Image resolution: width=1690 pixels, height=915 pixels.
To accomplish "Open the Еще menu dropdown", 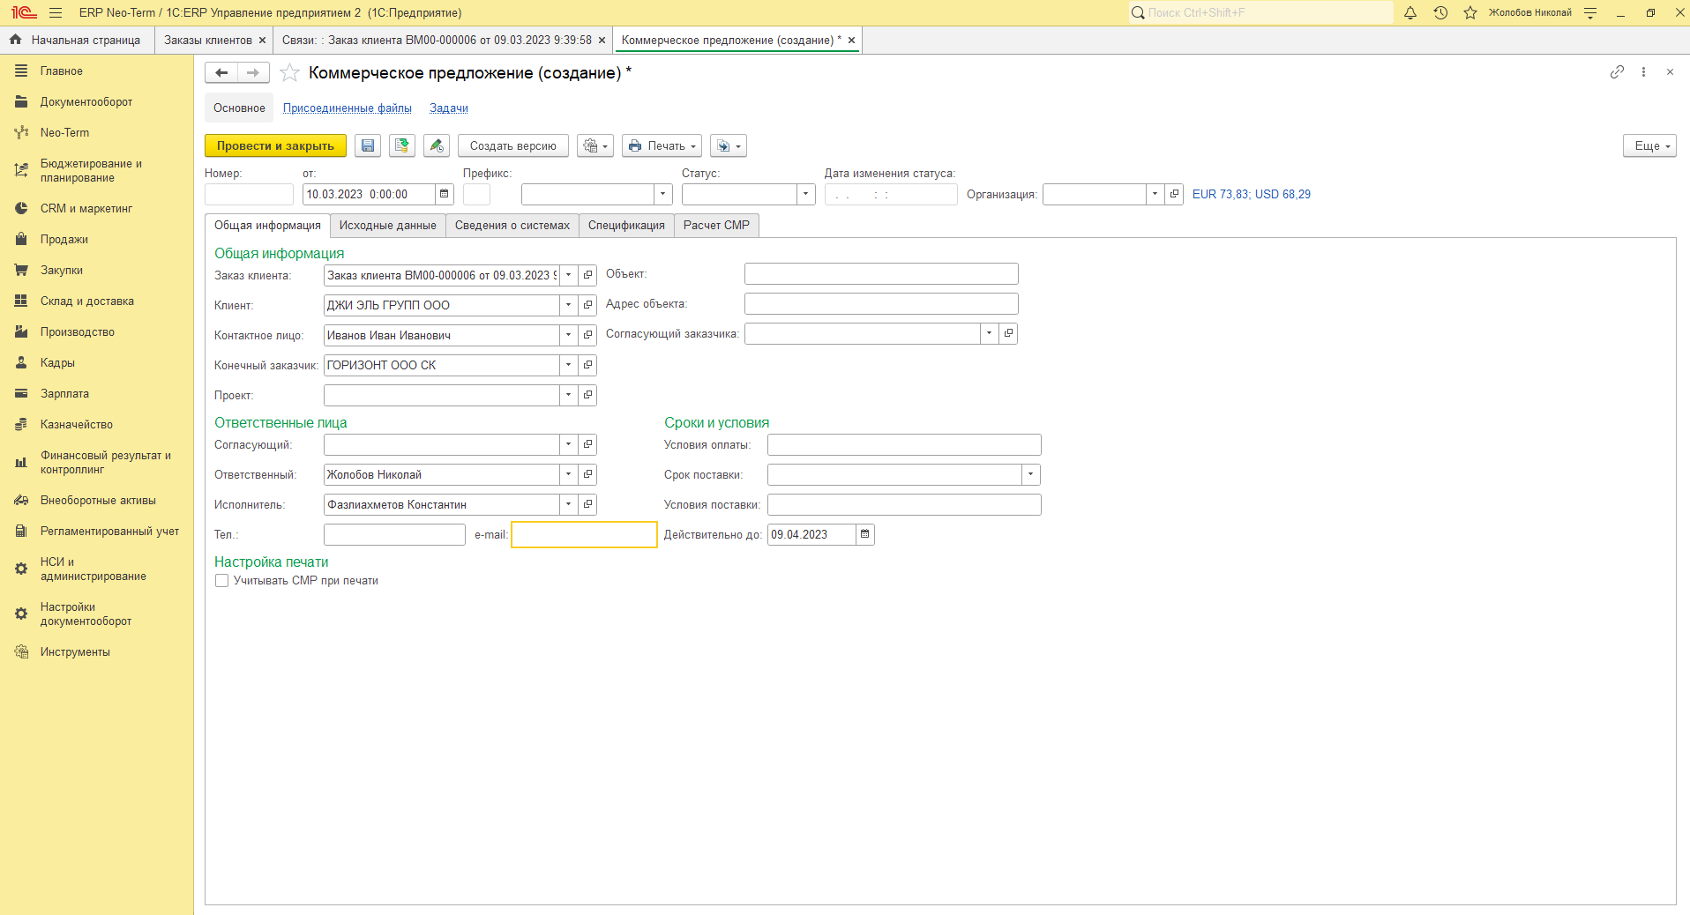I will click(x=1649, y=146).
